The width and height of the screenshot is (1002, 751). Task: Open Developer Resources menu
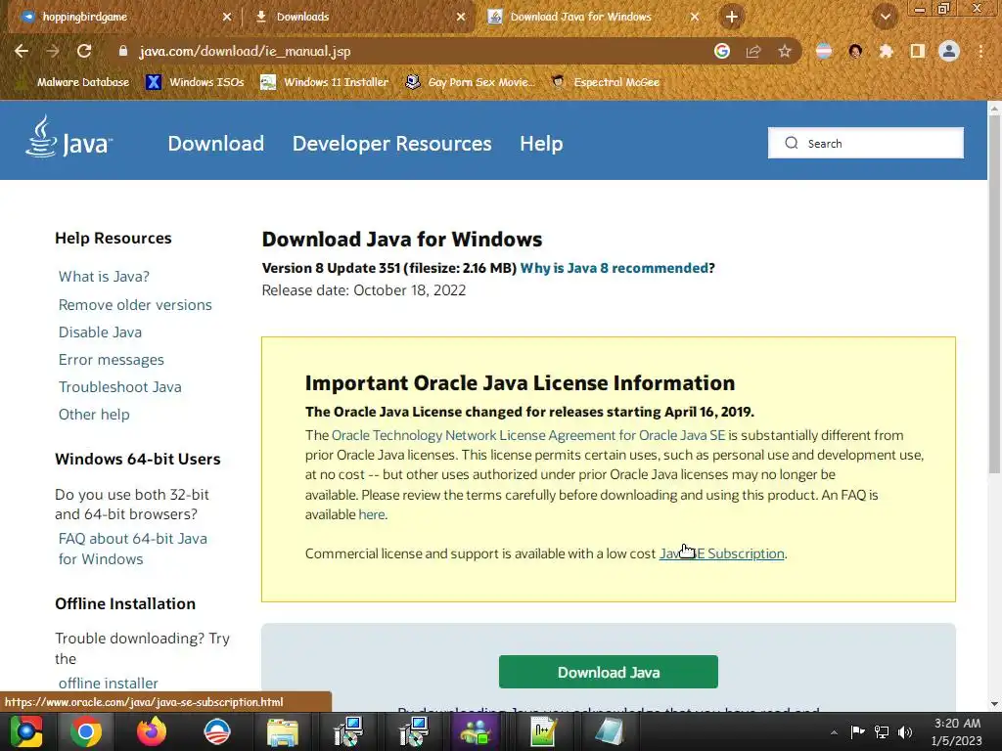tap(391, 143)
